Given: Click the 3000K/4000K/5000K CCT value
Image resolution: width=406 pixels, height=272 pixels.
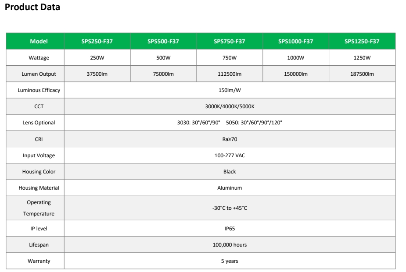Looking at the screenshot, I should [230, 106].
